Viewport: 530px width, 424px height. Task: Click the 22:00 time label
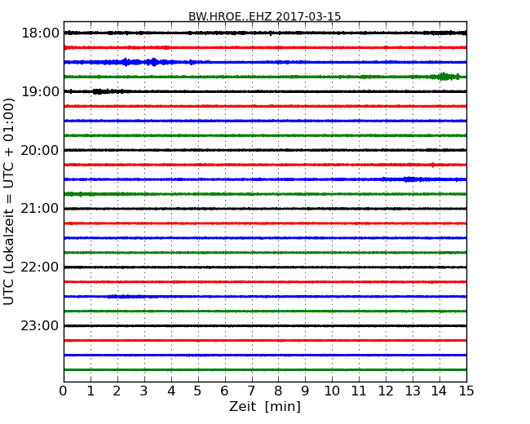(40, 267)
